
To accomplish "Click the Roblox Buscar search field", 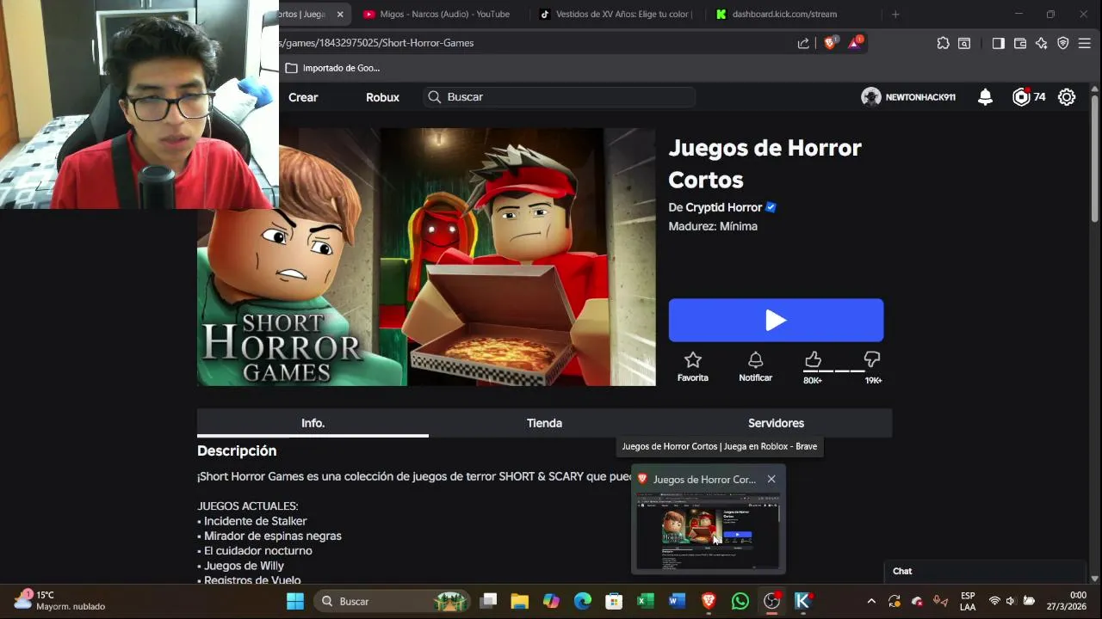I will click(560, 97).
